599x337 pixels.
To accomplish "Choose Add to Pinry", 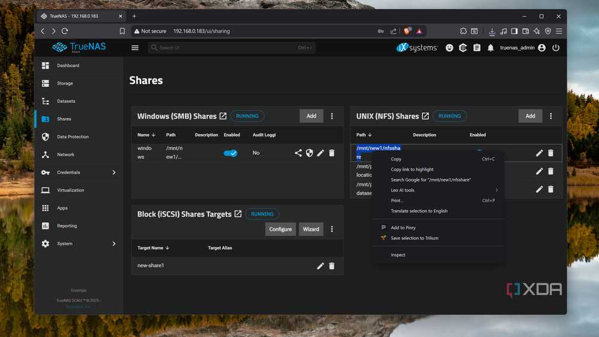I will click(438, 227).
